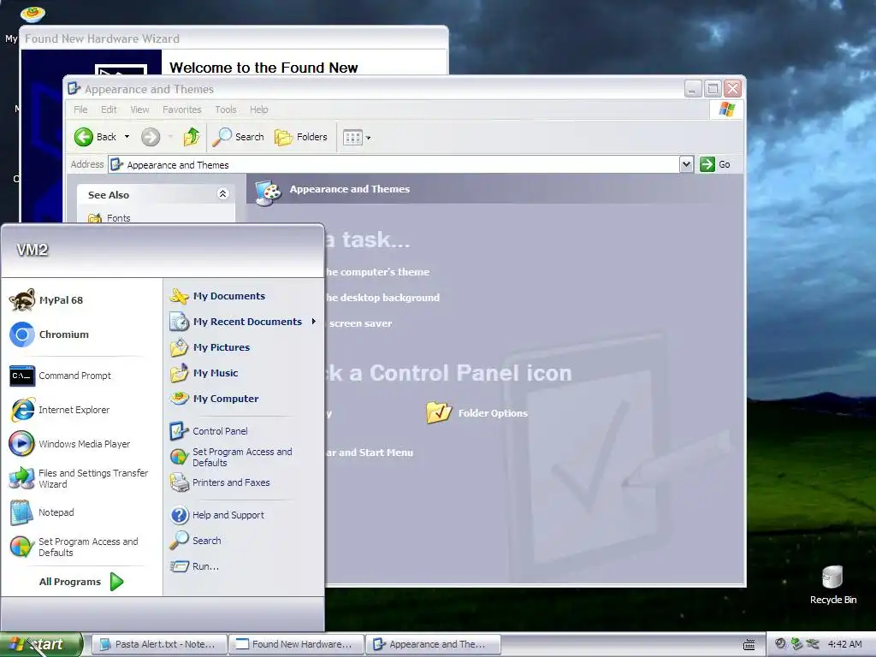The height and width of the screenshot is (657, 876).
Task: Switch to Pasta Alert.txt Notepad taskbar button
Action: (x=158, y=644)
